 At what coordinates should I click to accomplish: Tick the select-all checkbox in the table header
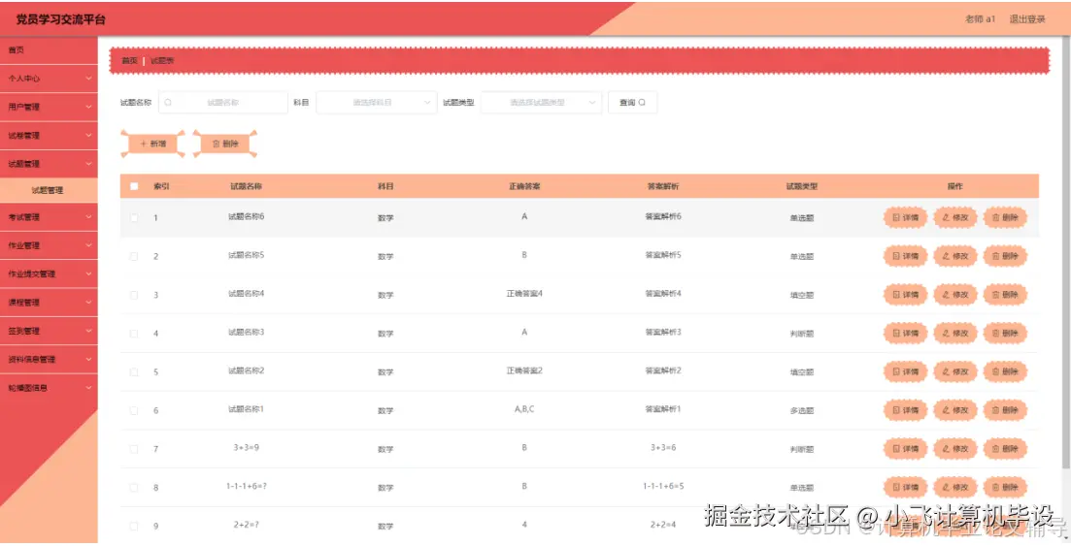pos(134,186)
